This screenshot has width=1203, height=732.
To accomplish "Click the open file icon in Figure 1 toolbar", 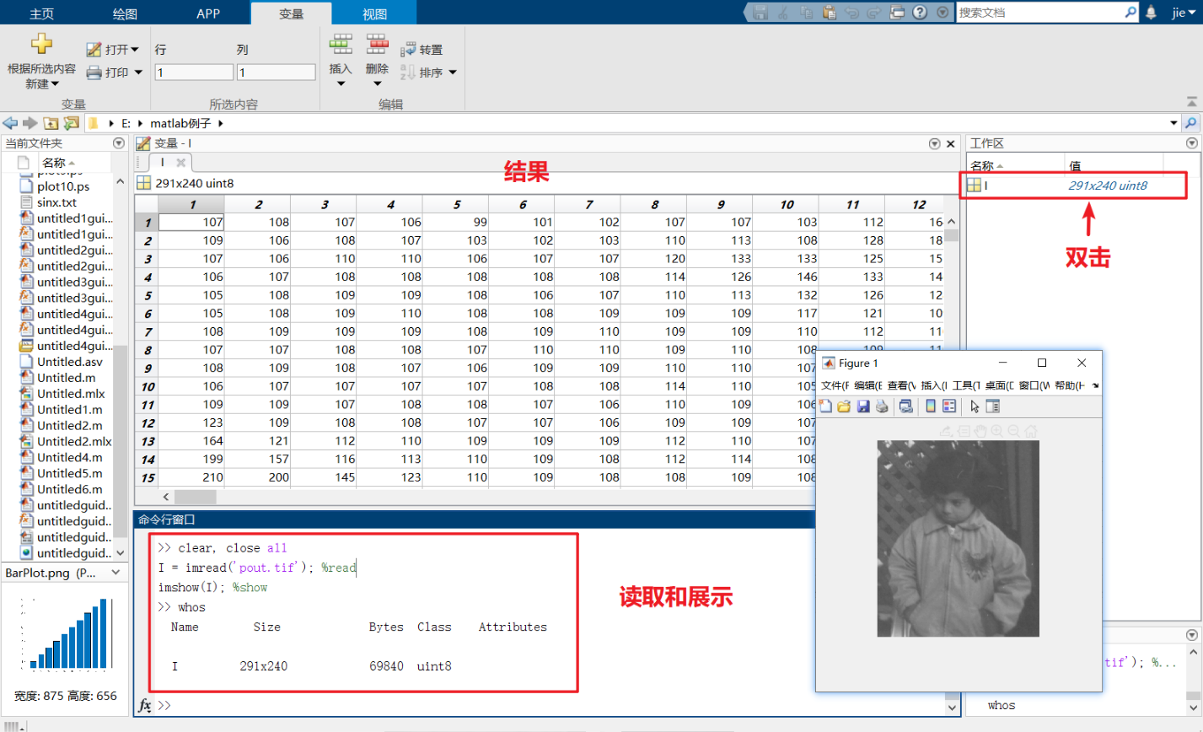I will (x=845, y=407).
